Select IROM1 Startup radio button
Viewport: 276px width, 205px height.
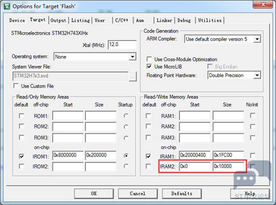(x=126, y=155)
